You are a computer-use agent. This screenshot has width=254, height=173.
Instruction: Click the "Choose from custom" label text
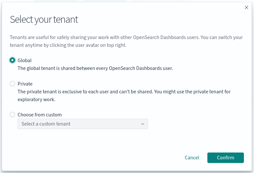(39, 114)
